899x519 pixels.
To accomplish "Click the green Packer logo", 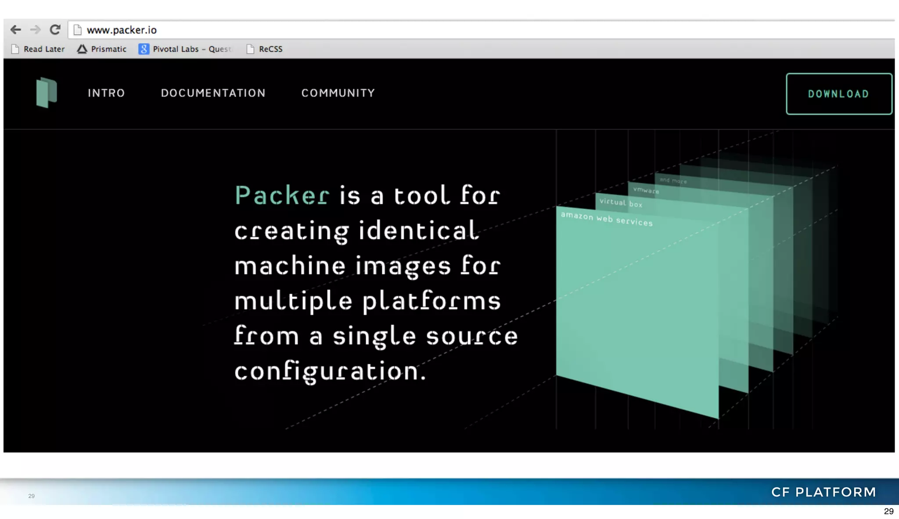I will 47,92.
